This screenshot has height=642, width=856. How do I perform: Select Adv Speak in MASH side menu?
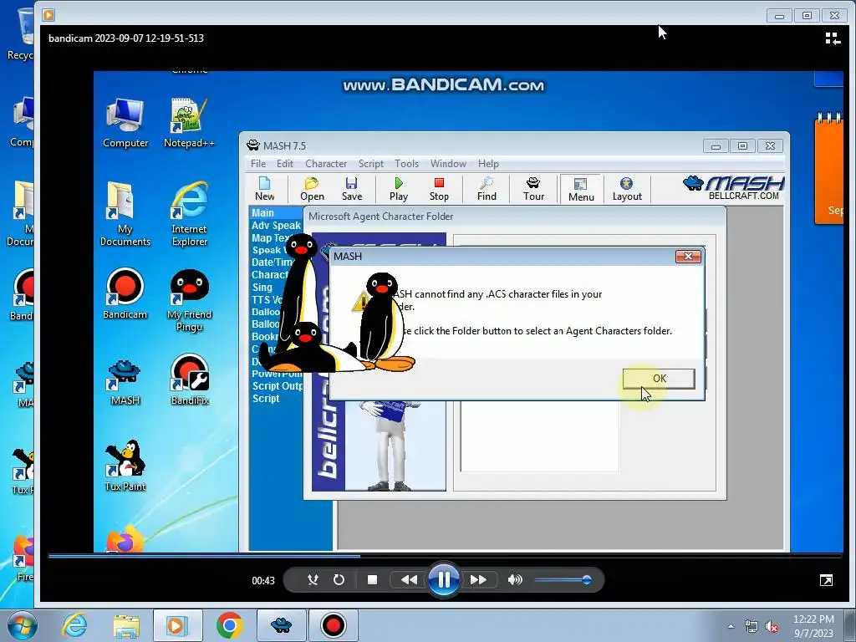click(x=276, y=226)
